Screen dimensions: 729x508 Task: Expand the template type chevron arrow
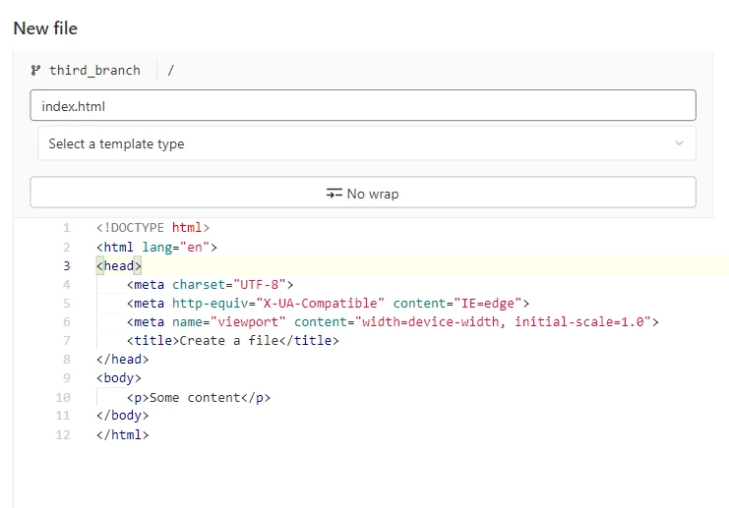679,143
